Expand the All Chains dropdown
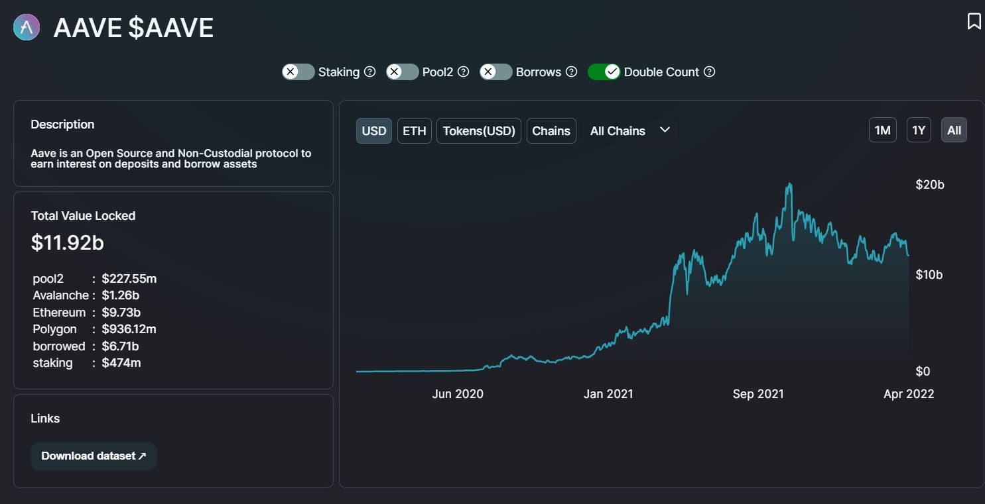This screenshot has height=504, width=985. tap(630, 130)
